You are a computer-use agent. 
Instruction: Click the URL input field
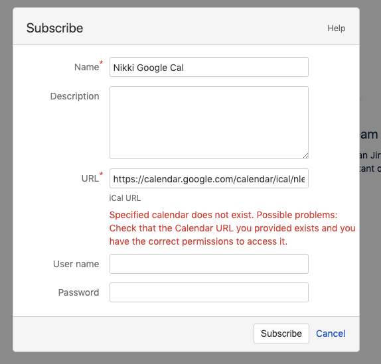(209, 178)
